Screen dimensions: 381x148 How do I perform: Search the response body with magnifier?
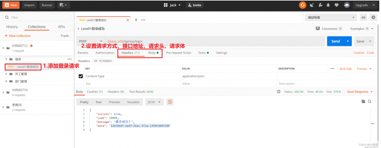tap(370, 101)
